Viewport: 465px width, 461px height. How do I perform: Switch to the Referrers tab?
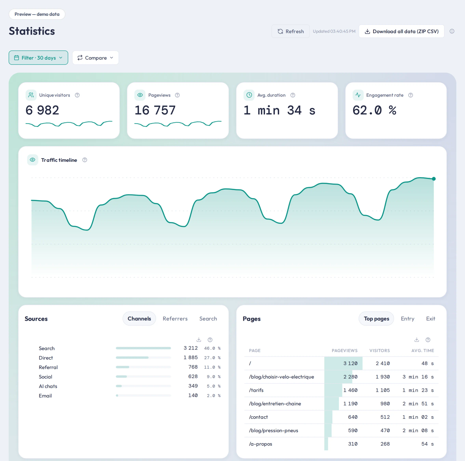(175, 319)
